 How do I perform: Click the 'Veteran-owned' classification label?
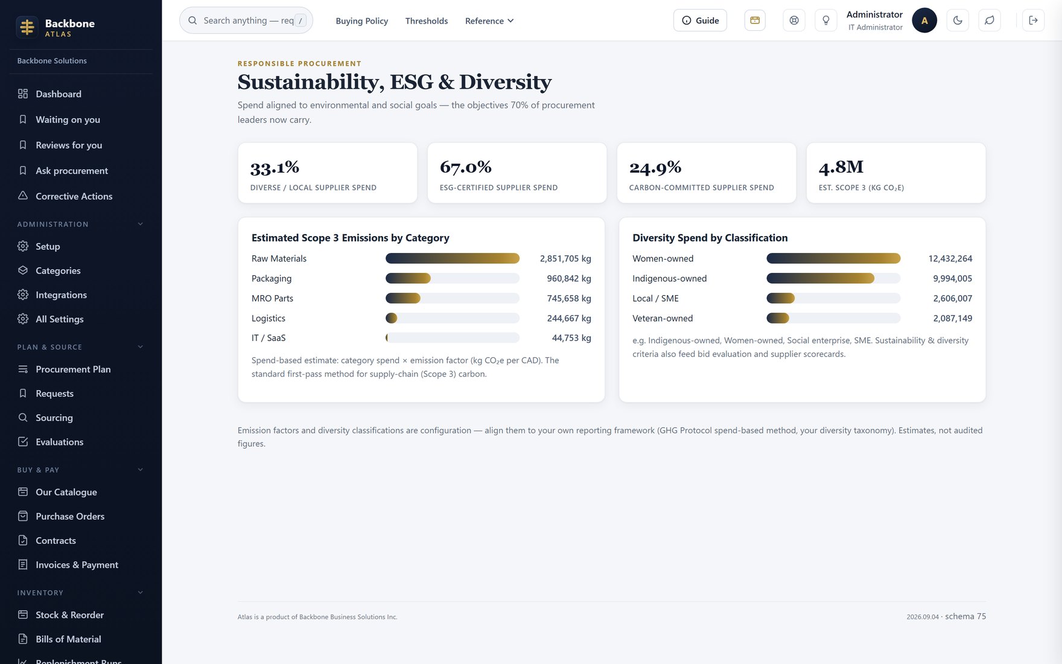click(663, 318)
